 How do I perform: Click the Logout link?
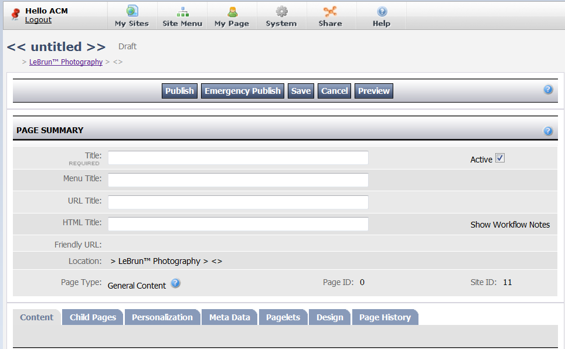(x=38, y=20)
